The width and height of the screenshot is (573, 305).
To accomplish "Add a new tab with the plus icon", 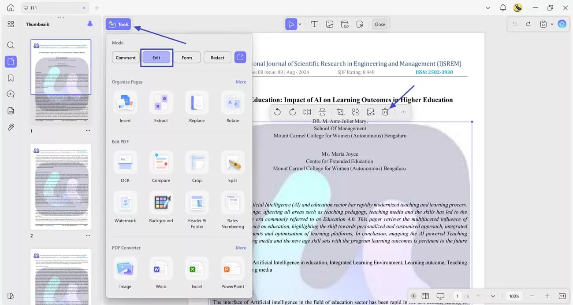I will (97, 8).
